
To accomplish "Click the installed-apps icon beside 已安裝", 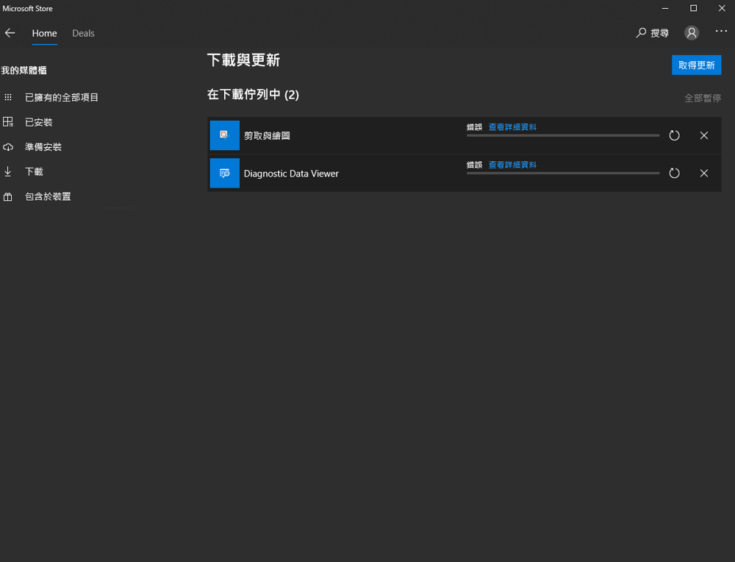I will [x=8, y=122].
